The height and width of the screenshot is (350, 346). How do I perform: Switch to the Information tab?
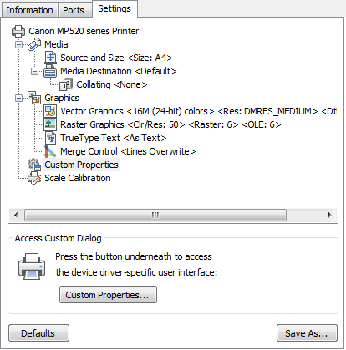(x=29, y=10)
